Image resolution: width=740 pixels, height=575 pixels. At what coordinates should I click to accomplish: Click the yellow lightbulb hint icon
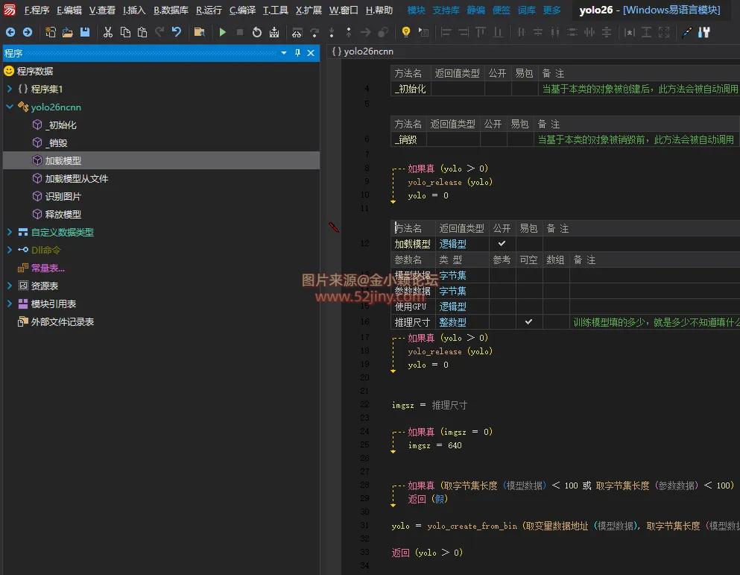405,32
